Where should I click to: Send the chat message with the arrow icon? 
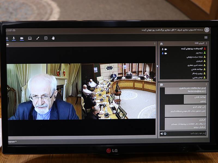click(161, 134)
